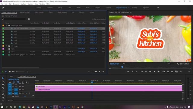Image resolution: width=193 pixels, height=109 pixels.
Task: Open timeline display settings wrench
Action: tap(26, 82)
